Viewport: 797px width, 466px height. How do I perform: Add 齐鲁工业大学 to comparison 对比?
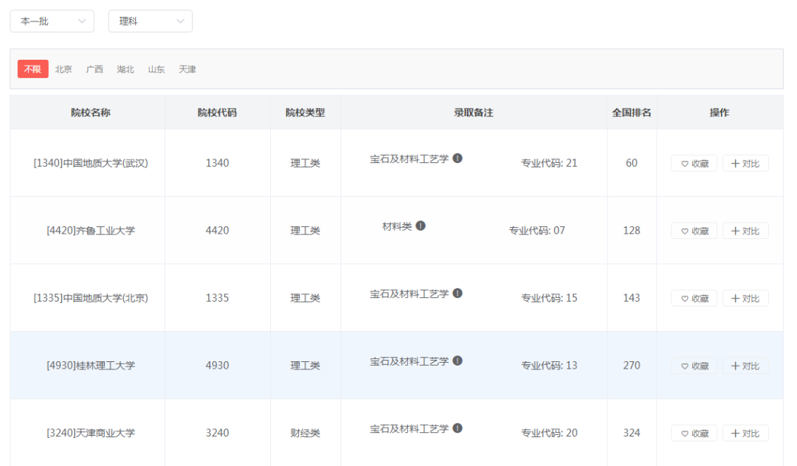click(x=745, y=231)
